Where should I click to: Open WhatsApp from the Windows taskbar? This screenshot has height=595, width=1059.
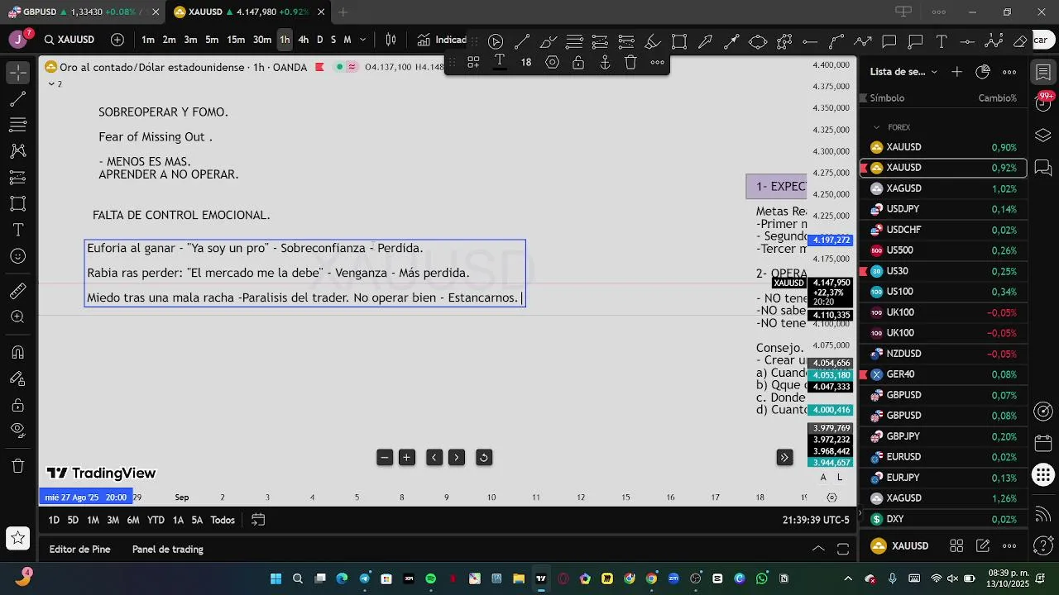762,578
